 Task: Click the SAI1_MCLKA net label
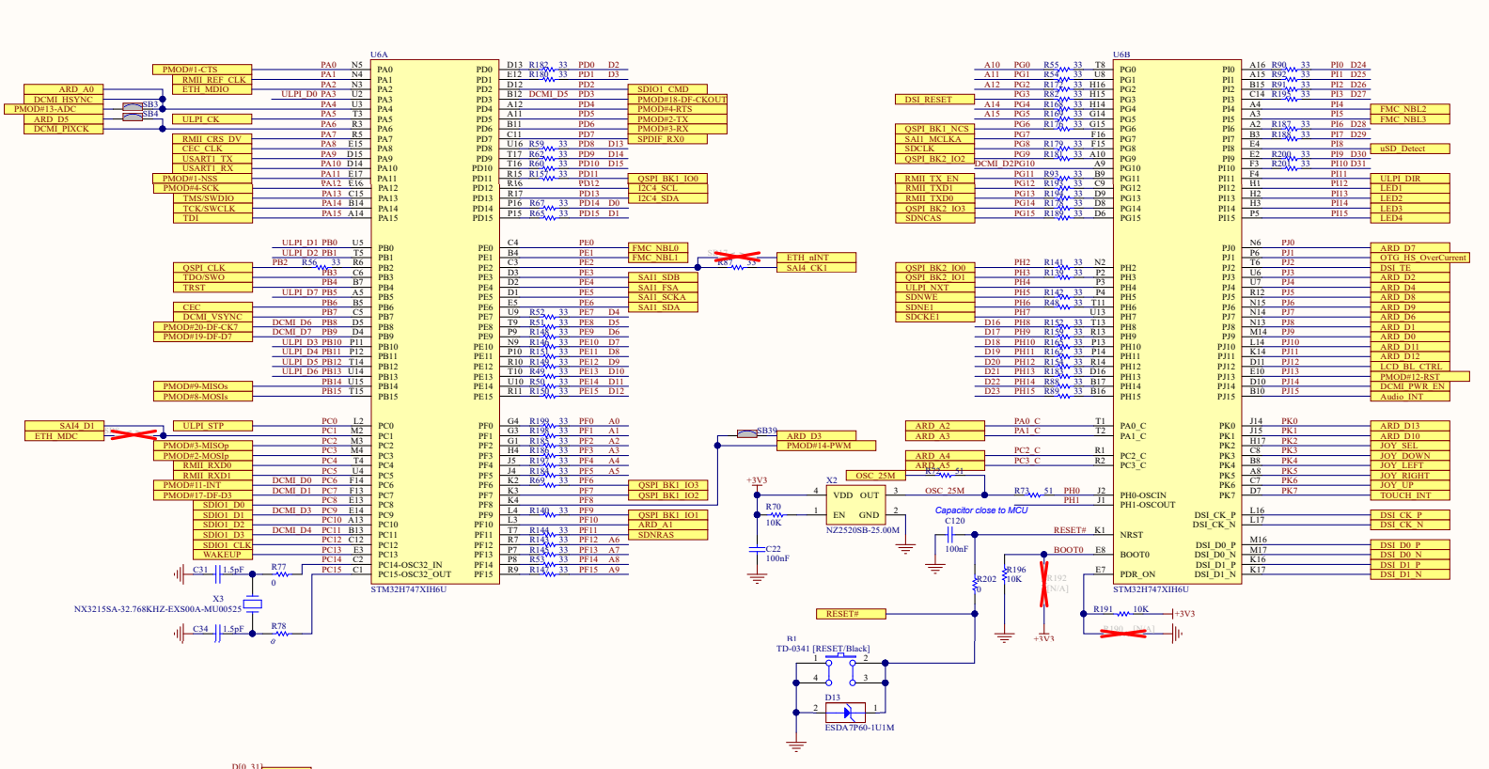point(934,139)
